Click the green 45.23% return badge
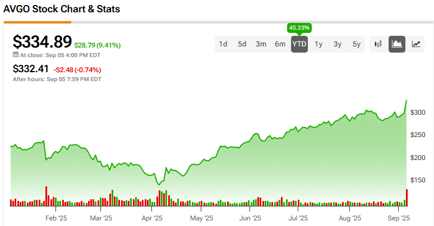 [x=299, y=27]
